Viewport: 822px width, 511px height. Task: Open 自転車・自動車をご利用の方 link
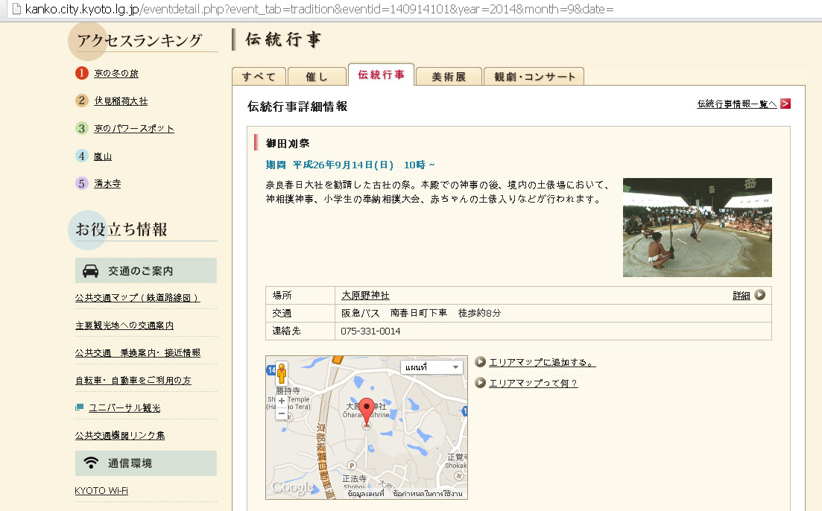[x=133, y=381]
